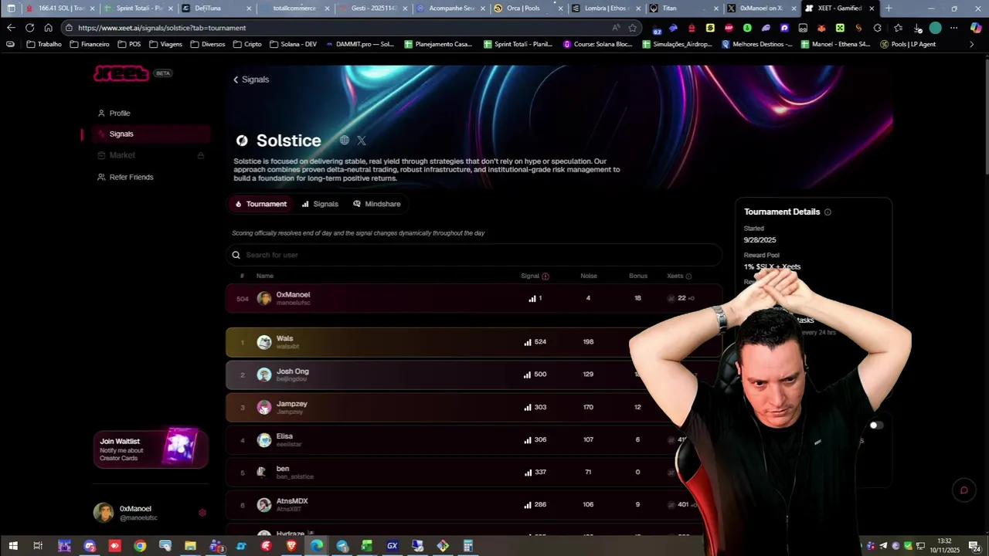Open notification center in system tray
Image resolution: width=989 pixels, height=556 pixels.
(x=976, y=547)
